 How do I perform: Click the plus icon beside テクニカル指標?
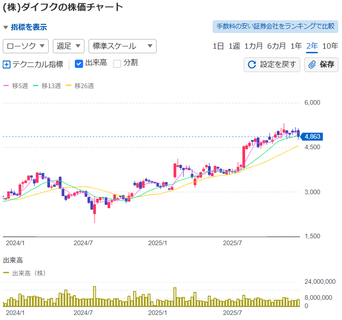(6, 64)
